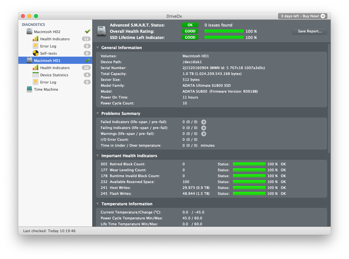Select Macintosh HD1 in the sidebar
349x259 pixels.
[47, 61]
